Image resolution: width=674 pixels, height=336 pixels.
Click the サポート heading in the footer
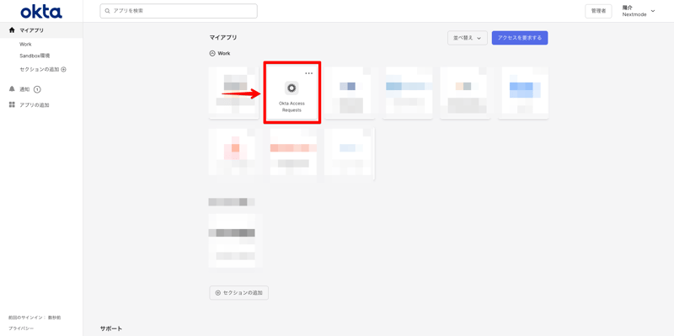coord(111,328)
